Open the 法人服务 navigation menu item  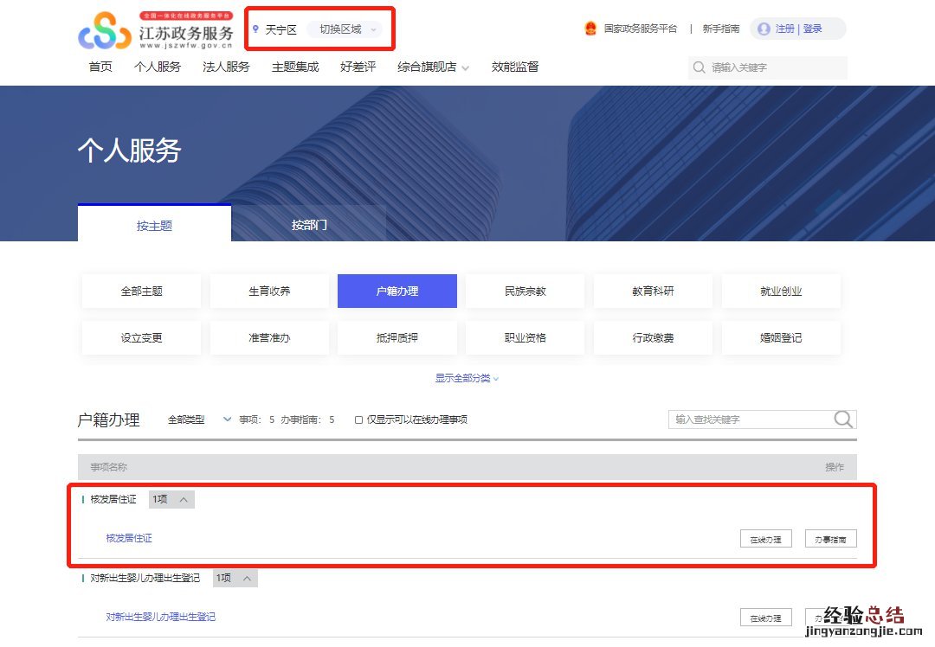point(226,67)
